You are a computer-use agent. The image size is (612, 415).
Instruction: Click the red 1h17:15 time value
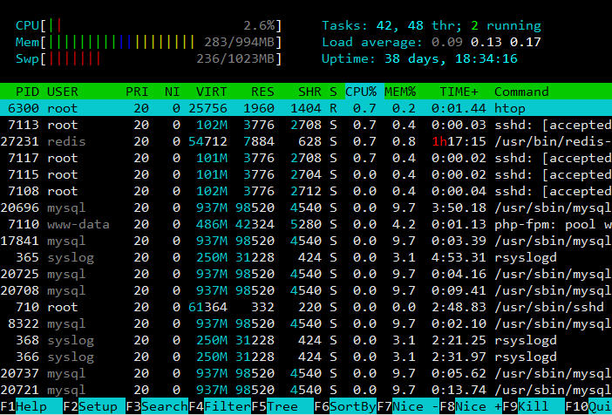459,141
